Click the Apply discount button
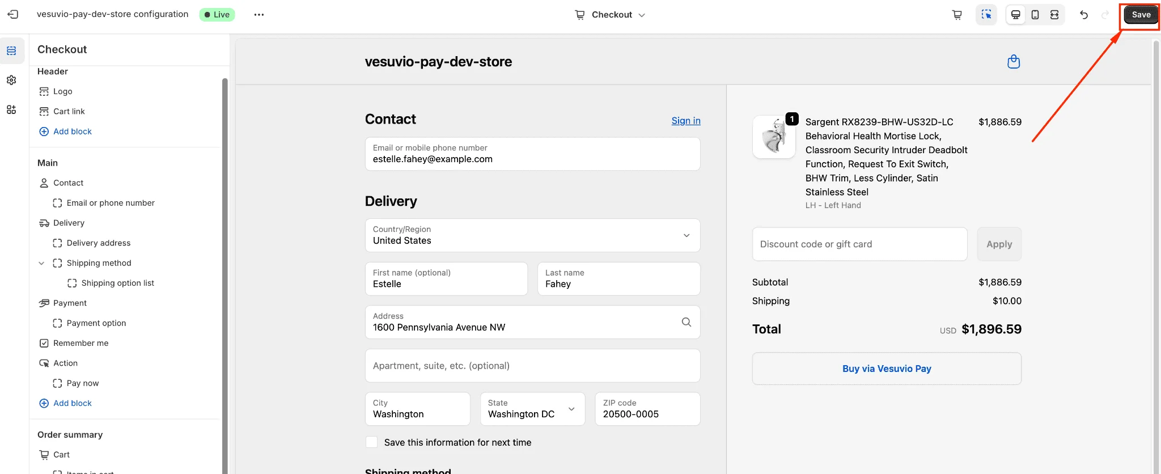Screen dimensions: 1161x474 coord(999,244)
